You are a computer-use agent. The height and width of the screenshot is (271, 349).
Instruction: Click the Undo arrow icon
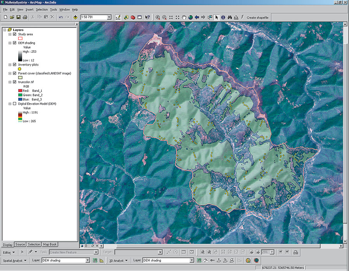(x=61, y=17)
